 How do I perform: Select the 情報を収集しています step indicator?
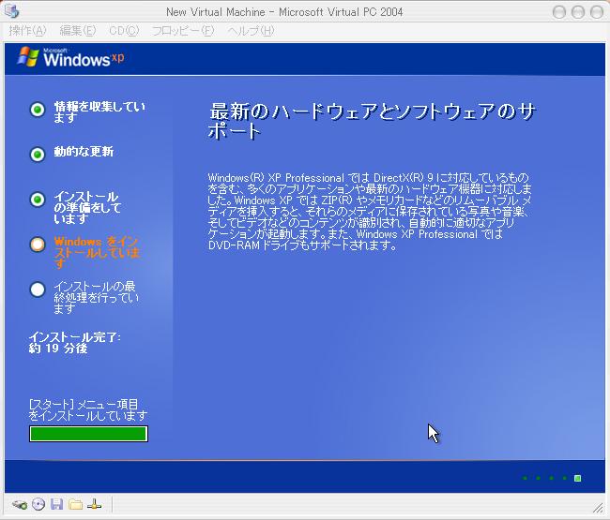tap(38, 110)
